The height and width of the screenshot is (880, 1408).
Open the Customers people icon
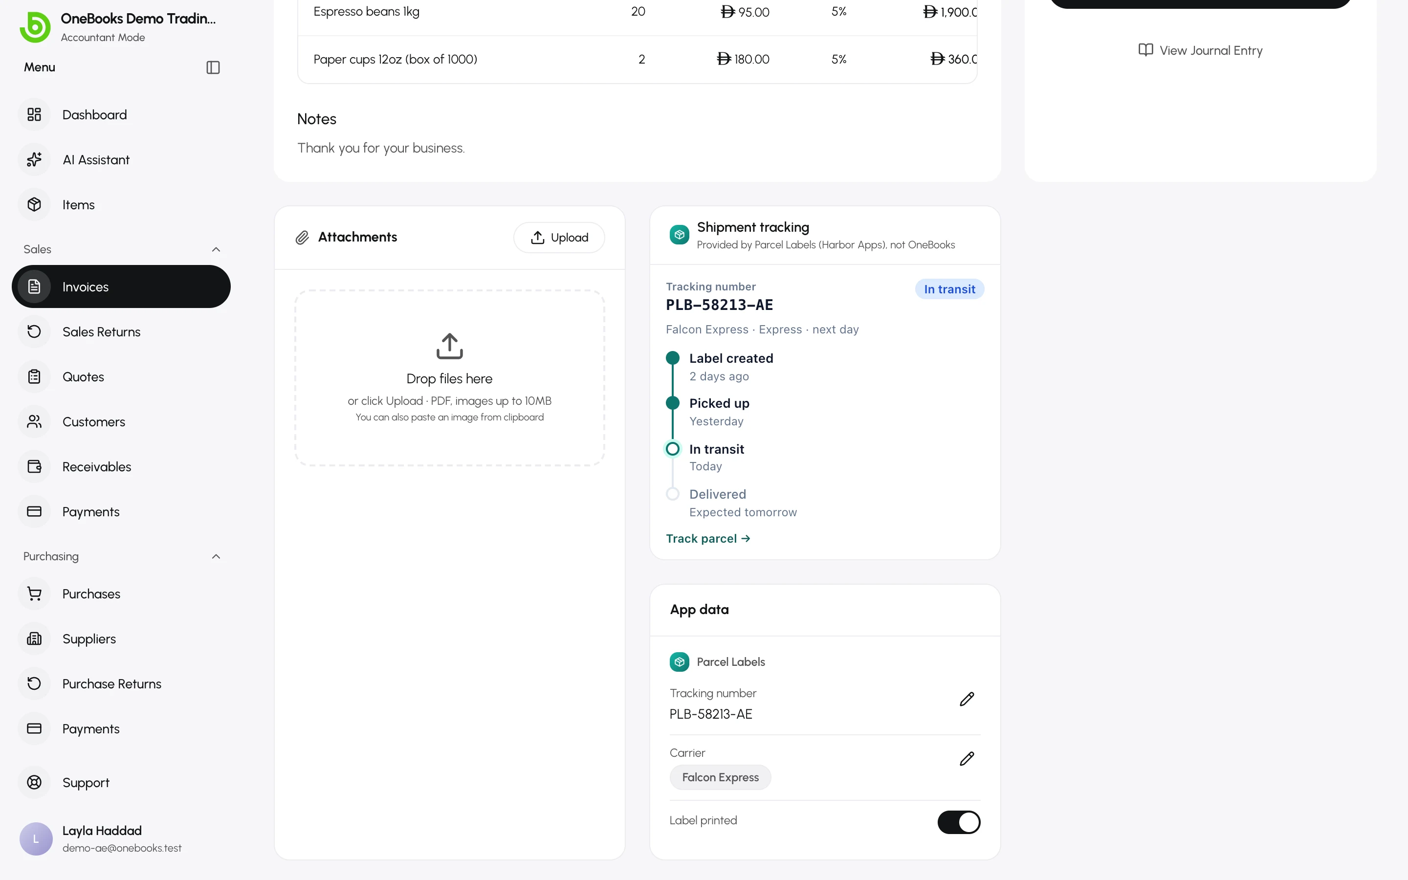point(34,421)
